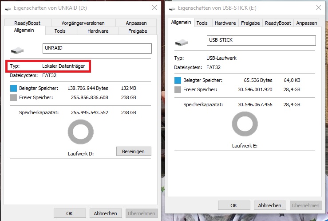Click the large drive icon beside UNRAID name field
The width and height of the screenshot is (328, 221).
[x=17, y=50]
